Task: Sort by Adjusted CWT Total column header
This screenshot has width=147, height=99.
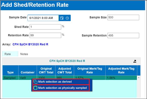Action: pyautogui.click(x=65, y=71)
